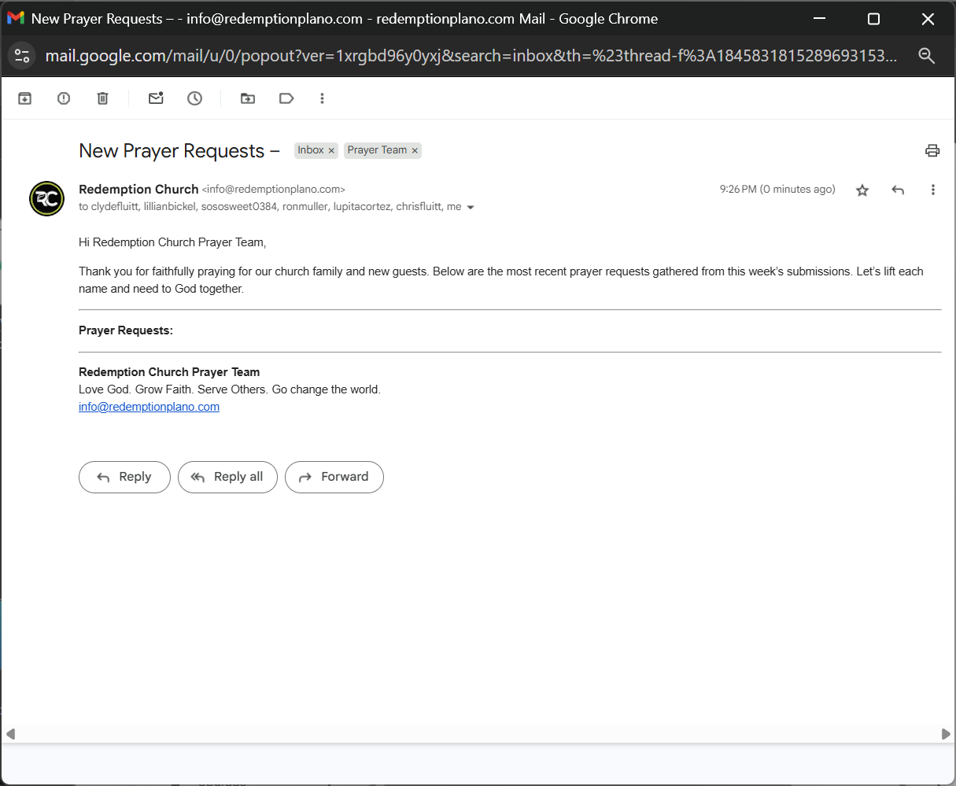Open the info@redemptionplano.com email link
956x786 pixels.
point(149,407)
